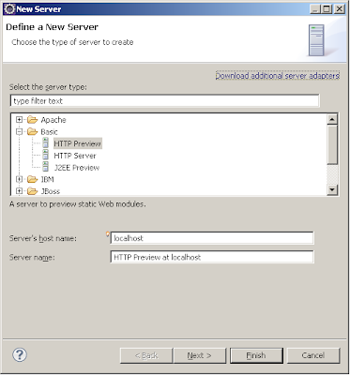Click the server list scroll down arrow
Screen dimensions: 350x375
[332, 189]
